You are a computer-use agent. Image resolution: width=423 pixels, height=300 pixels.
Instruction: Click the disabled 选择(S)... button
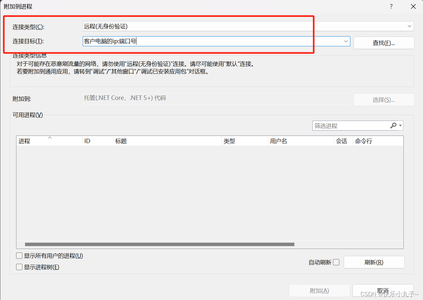[384, 100]
